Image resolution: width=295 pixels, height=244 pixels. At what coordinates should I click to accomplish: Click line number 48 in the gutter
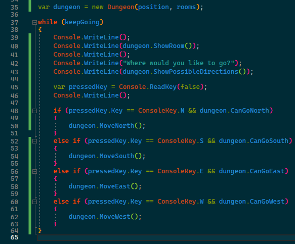(x=15, y=111)
